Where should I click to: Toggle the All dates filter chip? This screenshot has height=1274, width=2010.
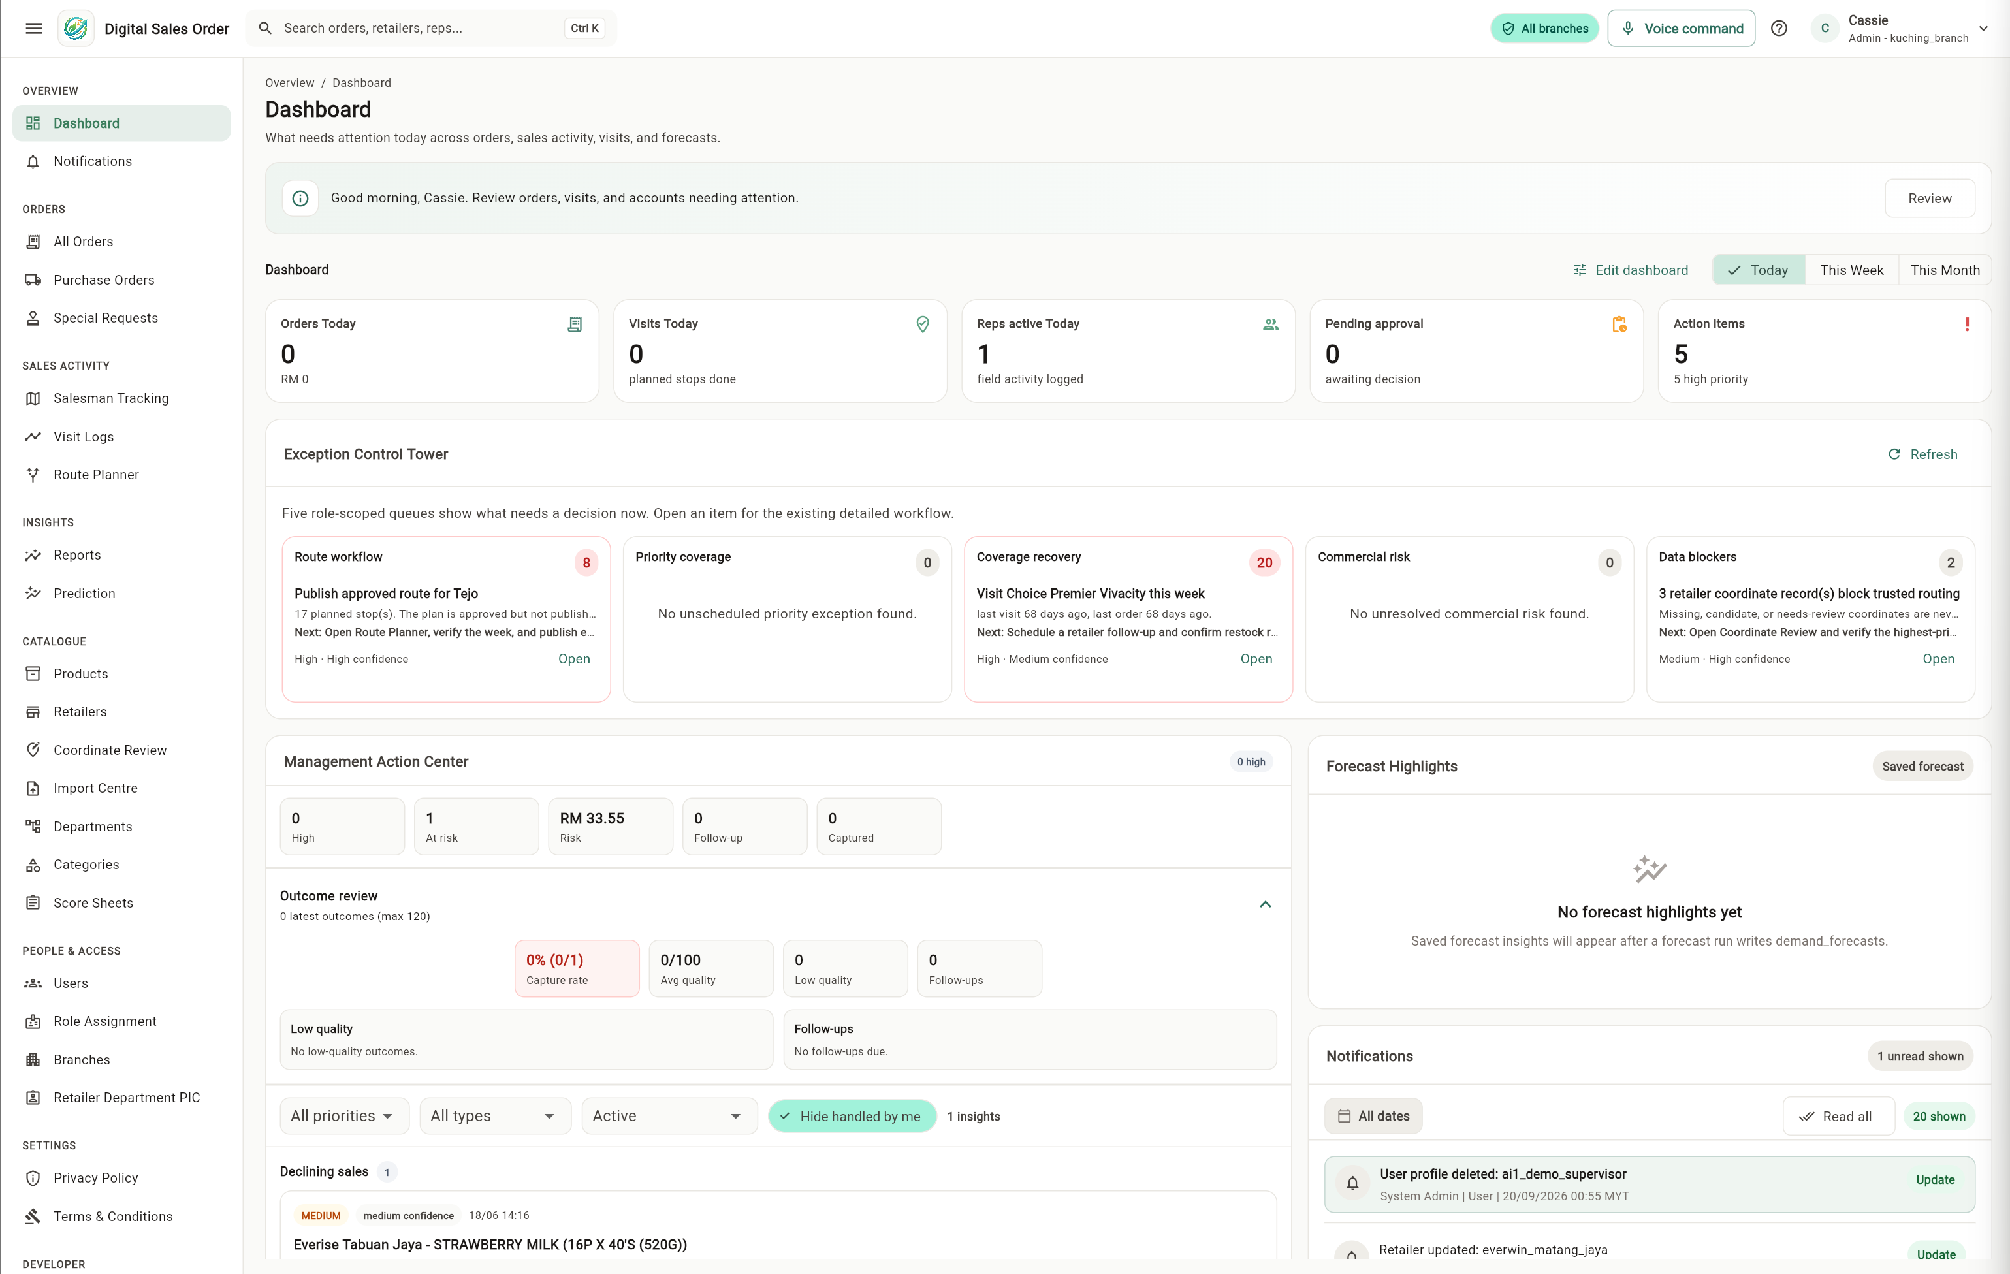(1373, 1116)
